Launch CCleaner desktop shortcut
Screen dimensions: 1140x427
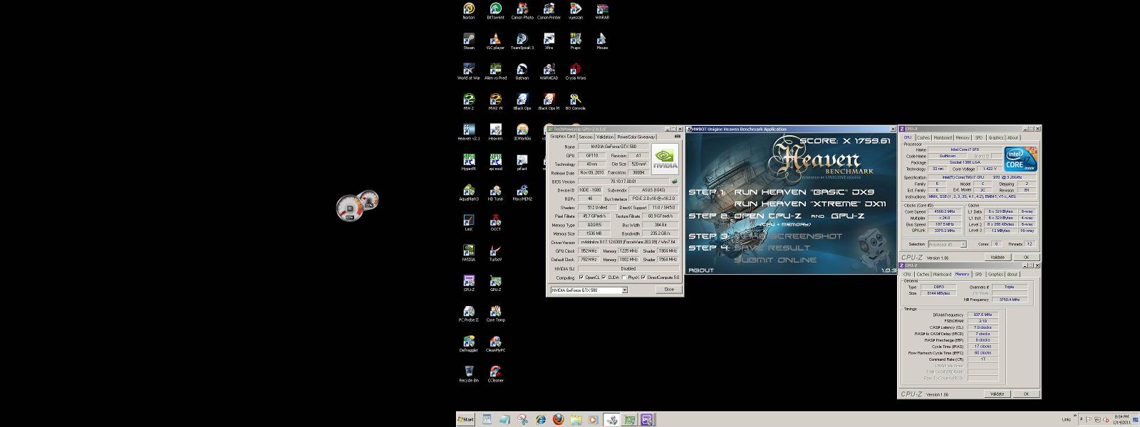495,374
